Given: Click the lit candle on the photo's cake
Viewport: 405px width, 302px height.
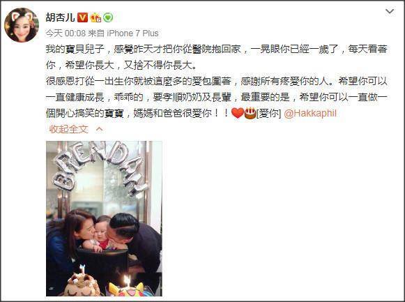Looking at the screenshot, I should point(127,280).
